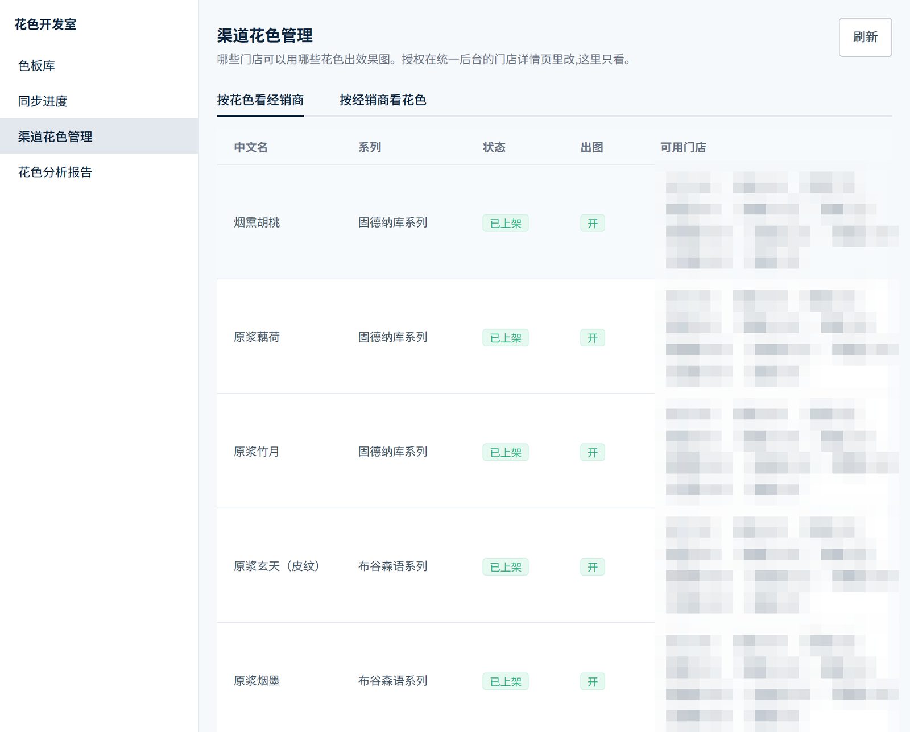Image resolution: width=910 pixels, height=732 pixels.
Task: Click the 状态 column header
Action: coord(494,147)
